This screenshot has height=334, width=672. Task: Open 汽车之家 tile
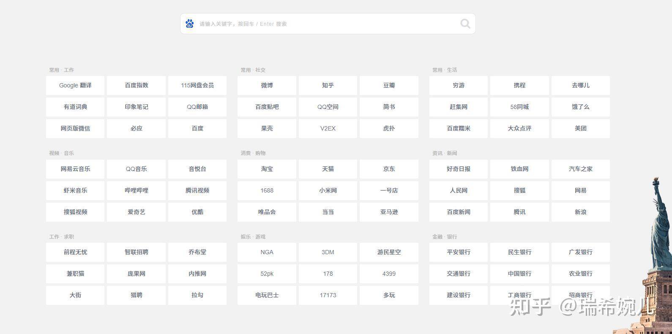[581, 169]
